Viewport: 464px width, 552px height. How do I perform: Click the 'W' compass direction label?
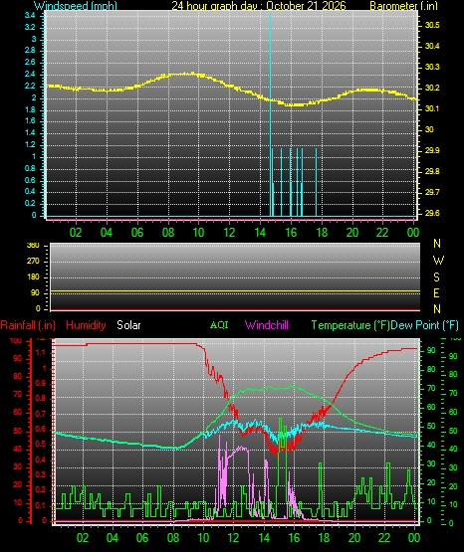click(x=438, y=261)
